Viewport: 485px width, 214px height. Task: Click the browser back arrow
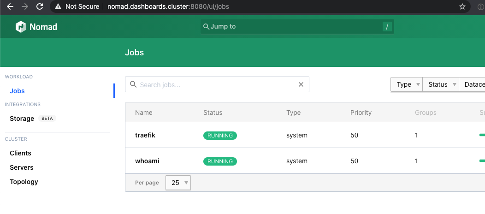tap(10, 6)
